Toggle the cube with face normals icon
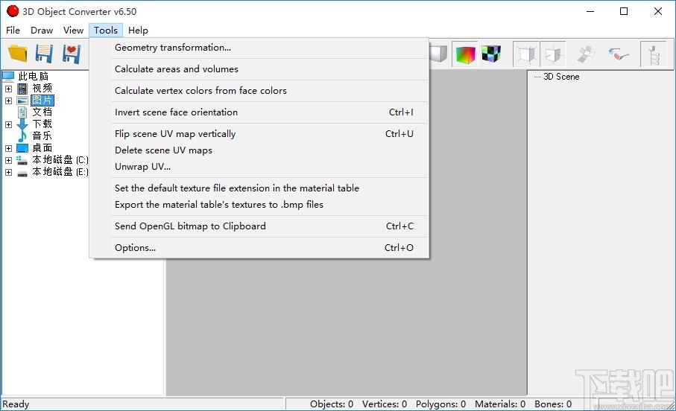 click(x=553, y=54)
